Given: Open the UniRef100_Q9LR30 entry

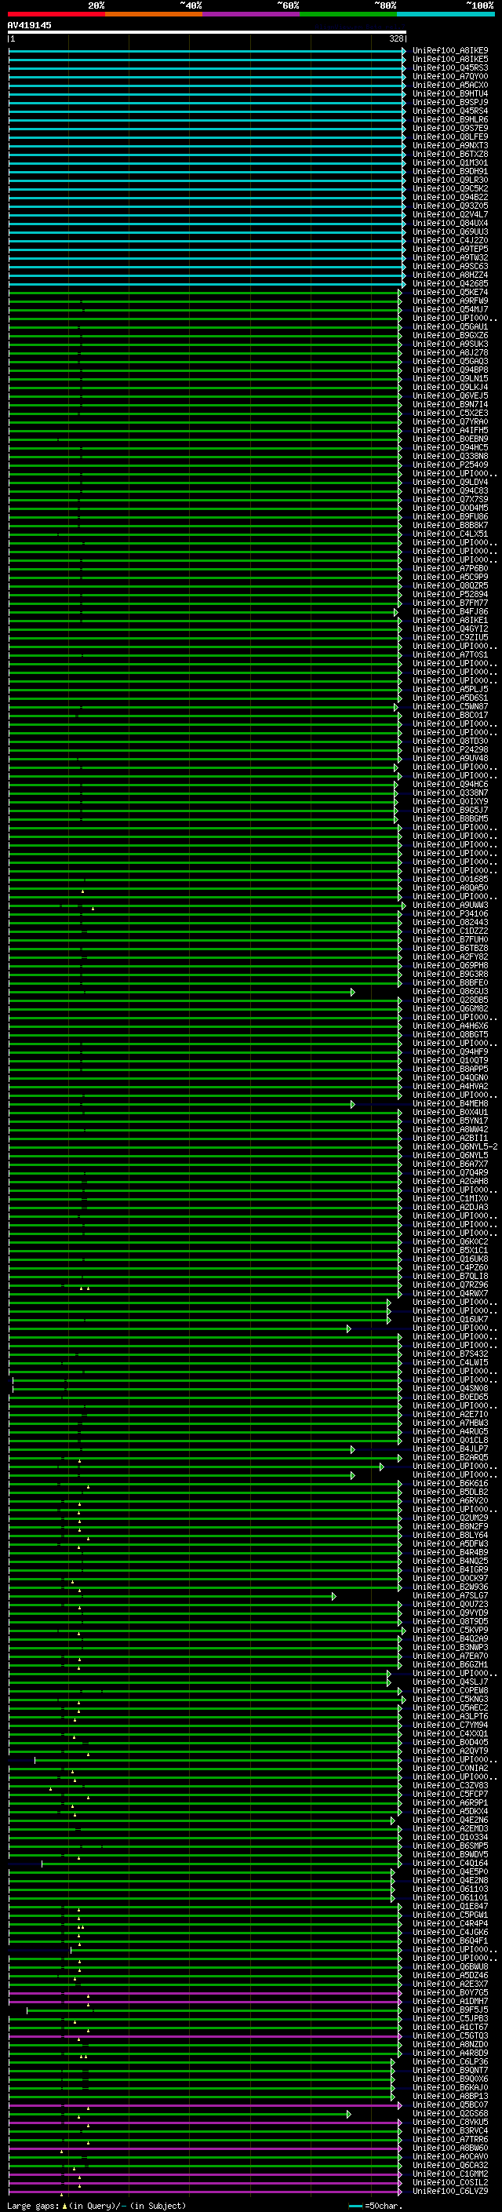Looking at the screenshot, I should (450, 180).
